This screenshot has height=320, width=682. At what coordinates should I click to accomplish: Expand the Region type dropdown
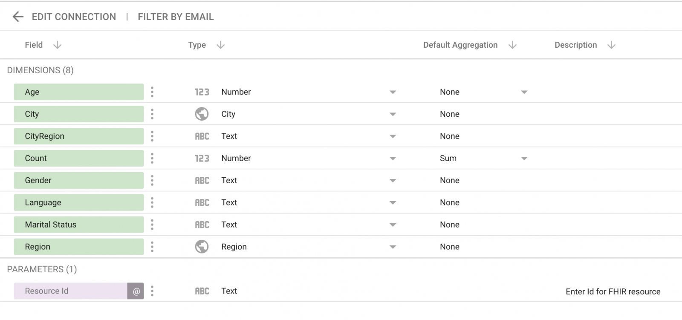click(x=393, y=247)
